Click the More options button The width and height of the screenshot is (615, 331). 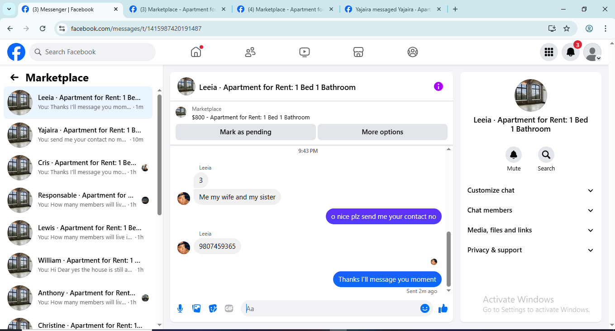pos(382,132)
